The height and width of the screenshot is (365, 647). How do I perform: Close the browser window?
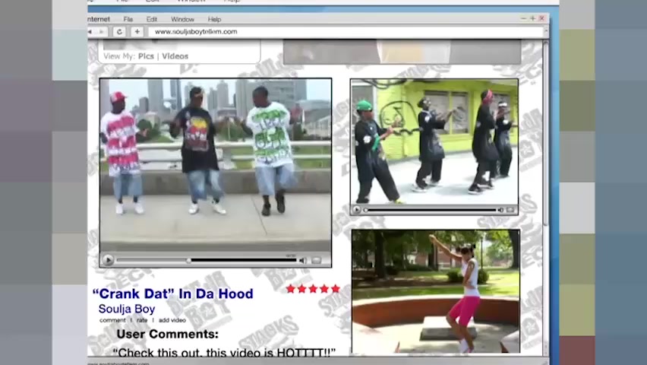pos(541,18)
